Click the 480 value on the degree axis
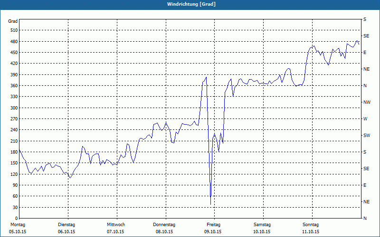Image resolution: width=380 pixels, height=237 pixels. [14, 41]
